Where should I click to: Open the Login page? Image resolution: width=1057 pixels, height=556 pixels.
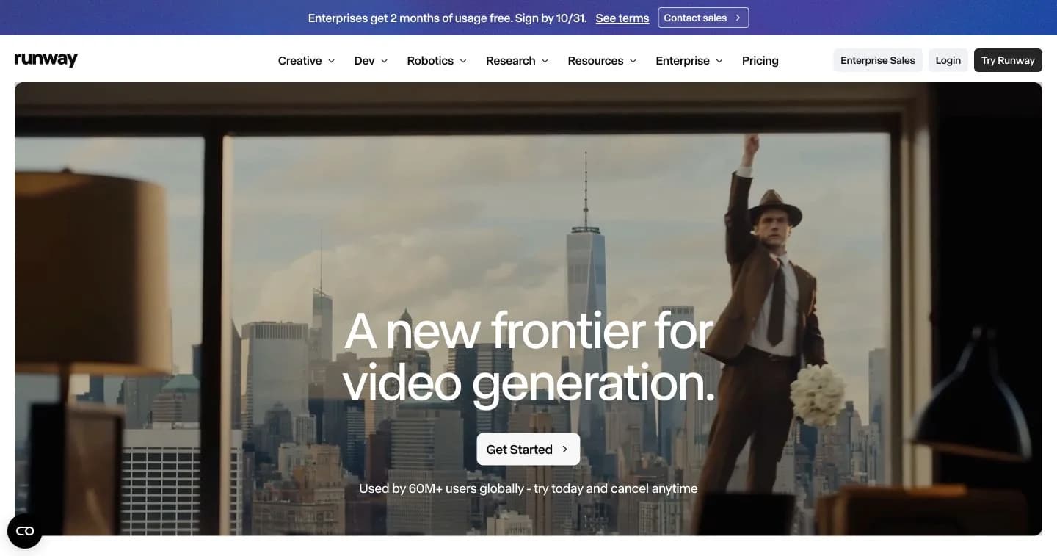coord(948,60)
